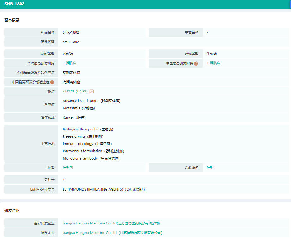Open the last row's Jiangsu Hengrui company link
Screen dimensions: 291x240
point(112,233)
